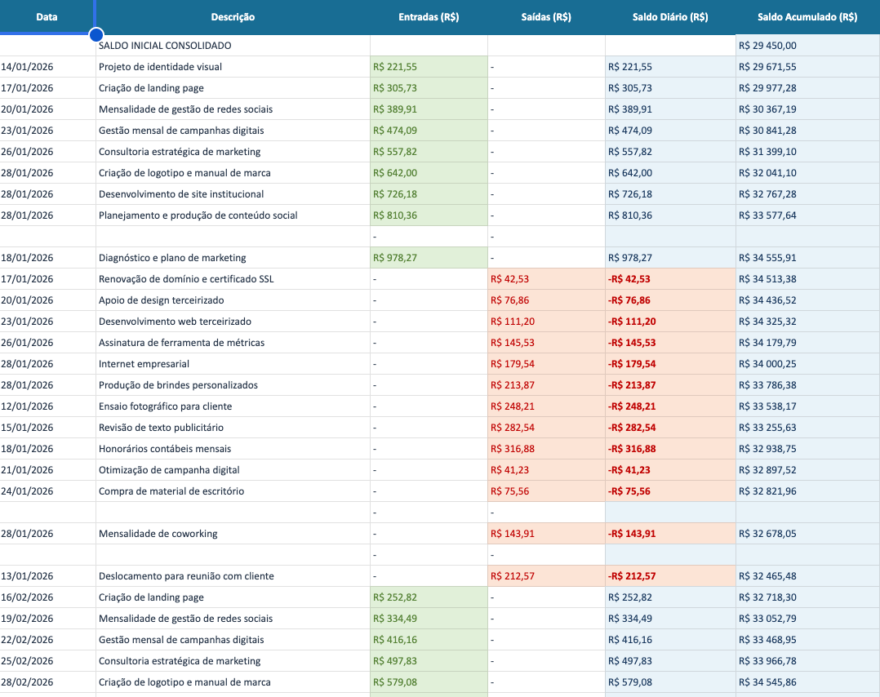Image resolution: width=880 pixels, height=697 pixels.
Task: Select the Otimização de campanha digital cell
Action: point(233,470)
